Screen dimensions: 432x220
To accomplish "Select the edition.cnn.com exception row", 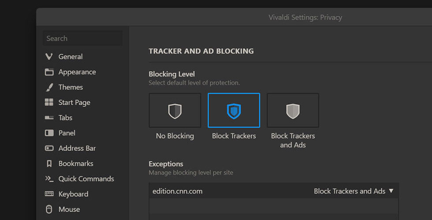I will pos(220,191).
